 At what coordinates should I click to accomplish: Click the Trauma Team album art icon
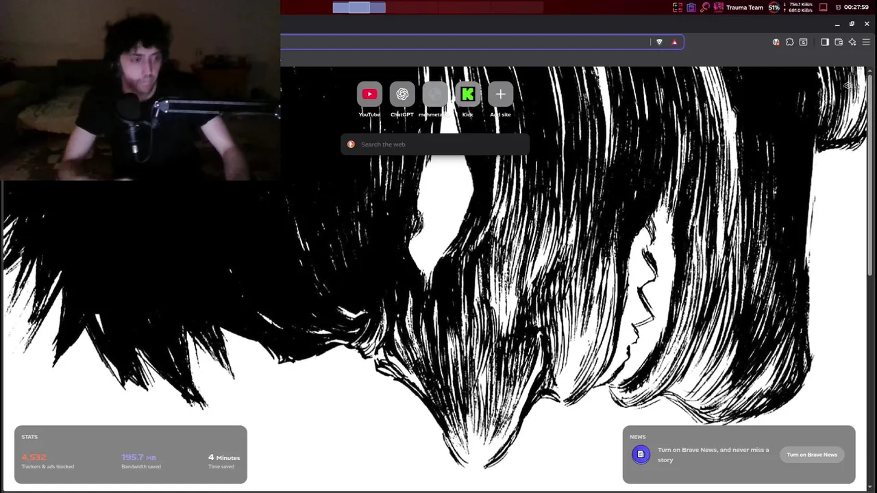718,8
